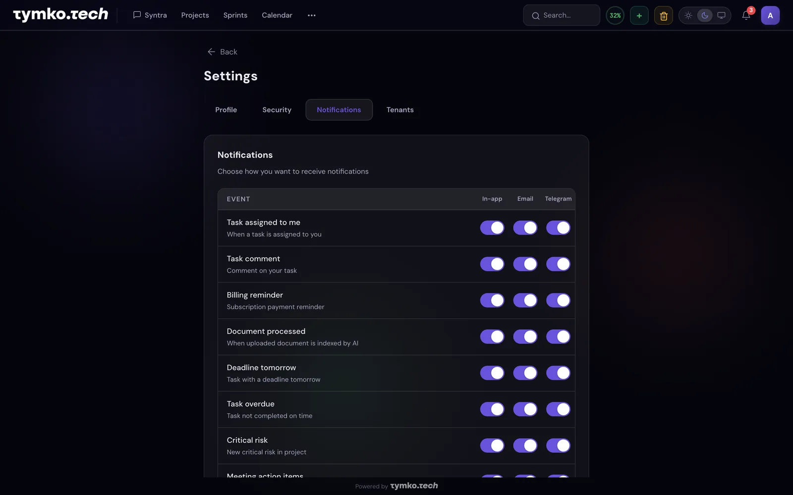793x495 pixels.
Task: Select dark mode moon icon
Action: coord(705,15)
